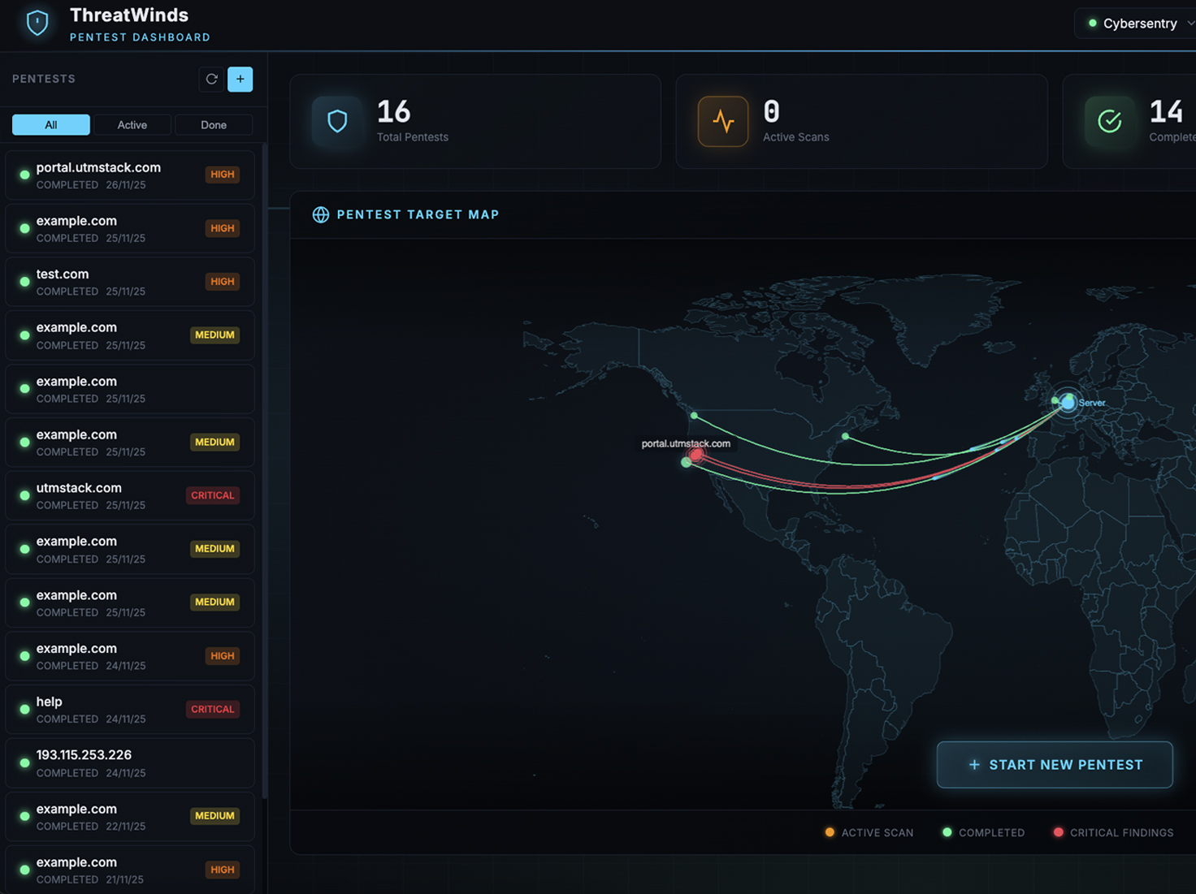Viewport: 1196px width, 894px height.
Task: Click the Active Scans pulse icon
Action: [723, 122]
